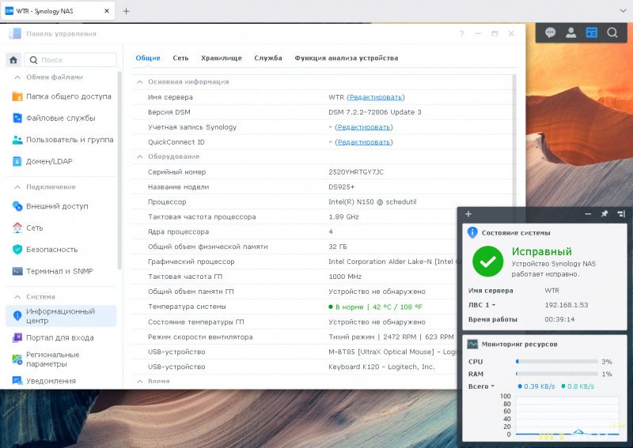The width and height of the screenshot is (633, 448).
Task: Switch to the Хранилище tab
Action: pos(222,58)
